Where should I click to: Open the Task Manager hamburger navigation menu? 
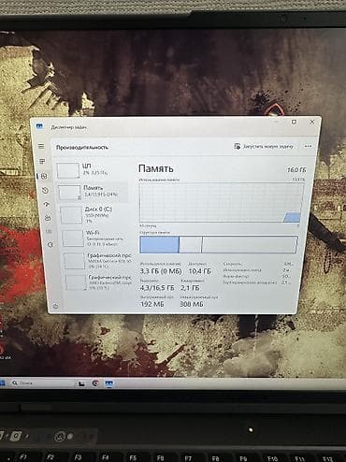(41, 146)
